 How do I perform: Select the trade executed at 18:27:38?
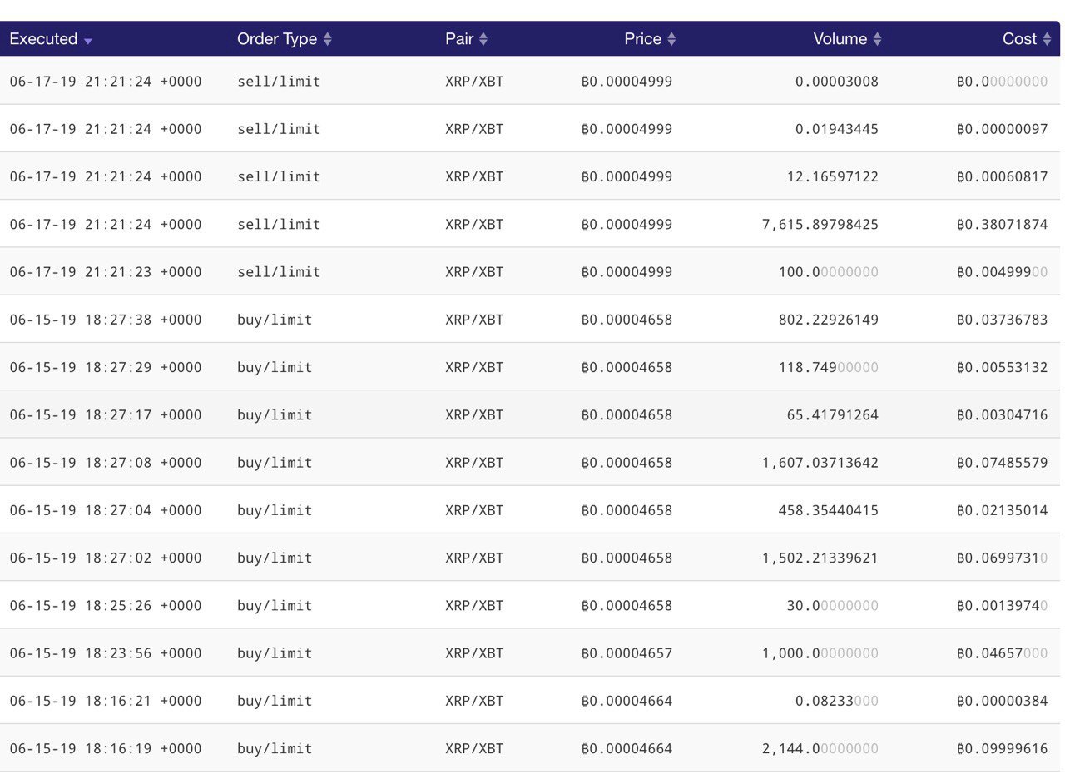click(x=106, y=320)
